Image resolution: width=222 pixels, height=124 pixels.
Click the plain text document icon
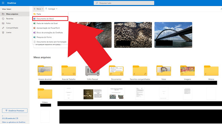(34, 42)
